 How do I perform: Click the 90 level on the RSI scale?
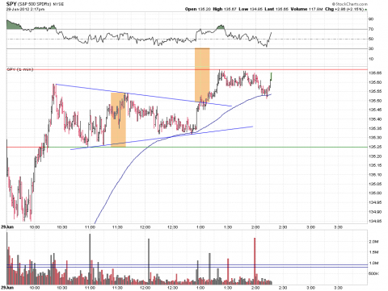pos(371,19)
